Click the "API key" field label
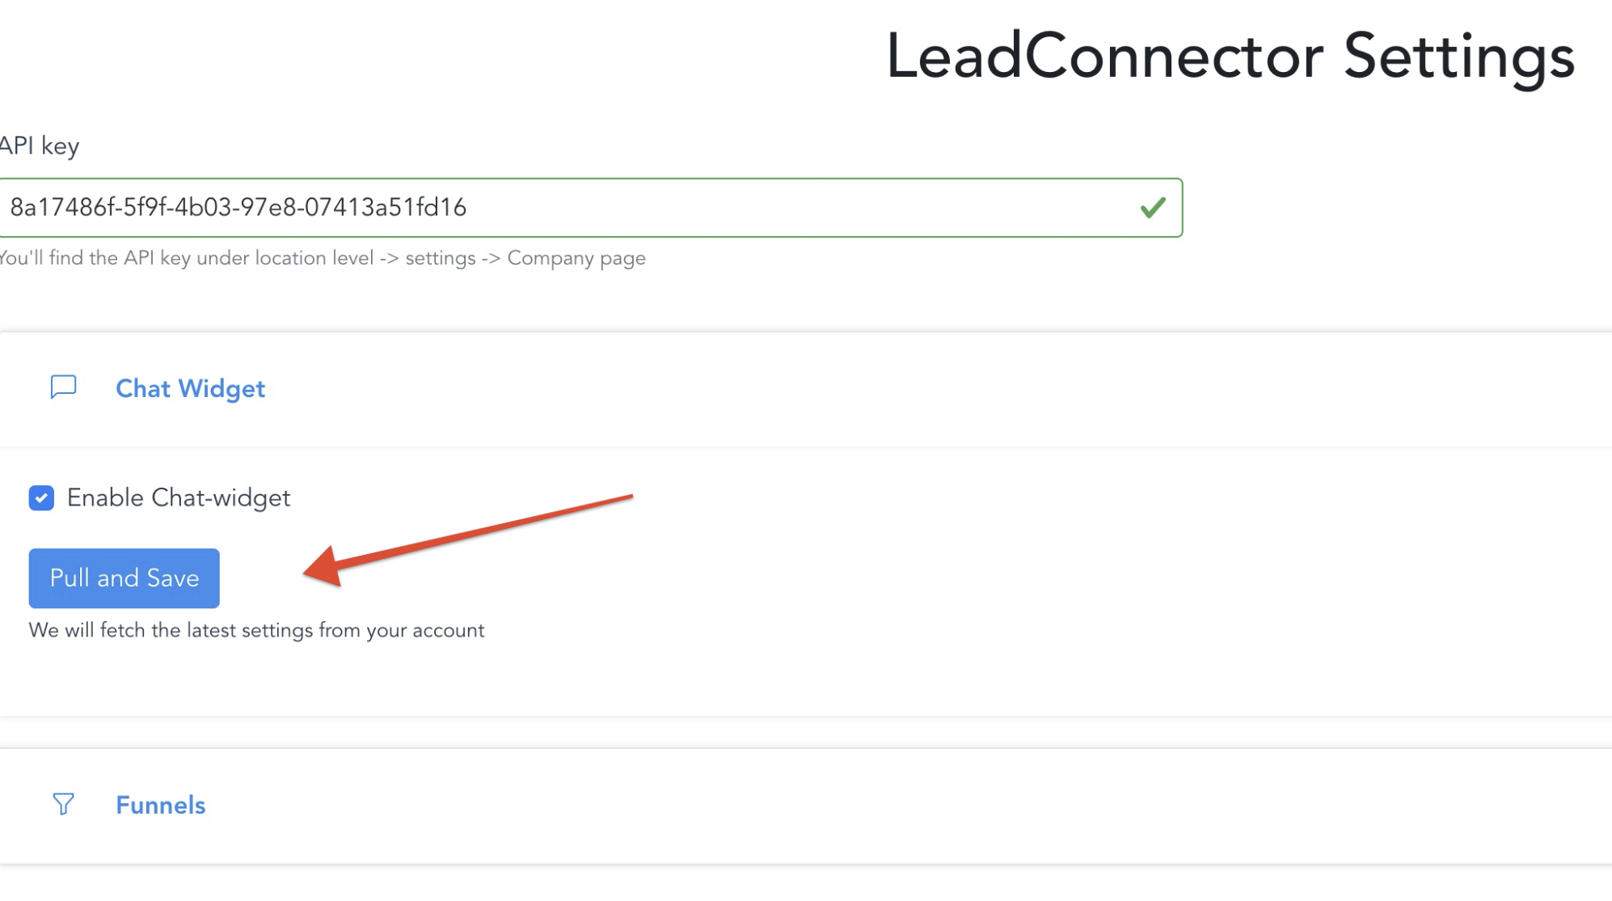Image resolution: width=1612 pixels, height=901 pixels. pos(39,146)
